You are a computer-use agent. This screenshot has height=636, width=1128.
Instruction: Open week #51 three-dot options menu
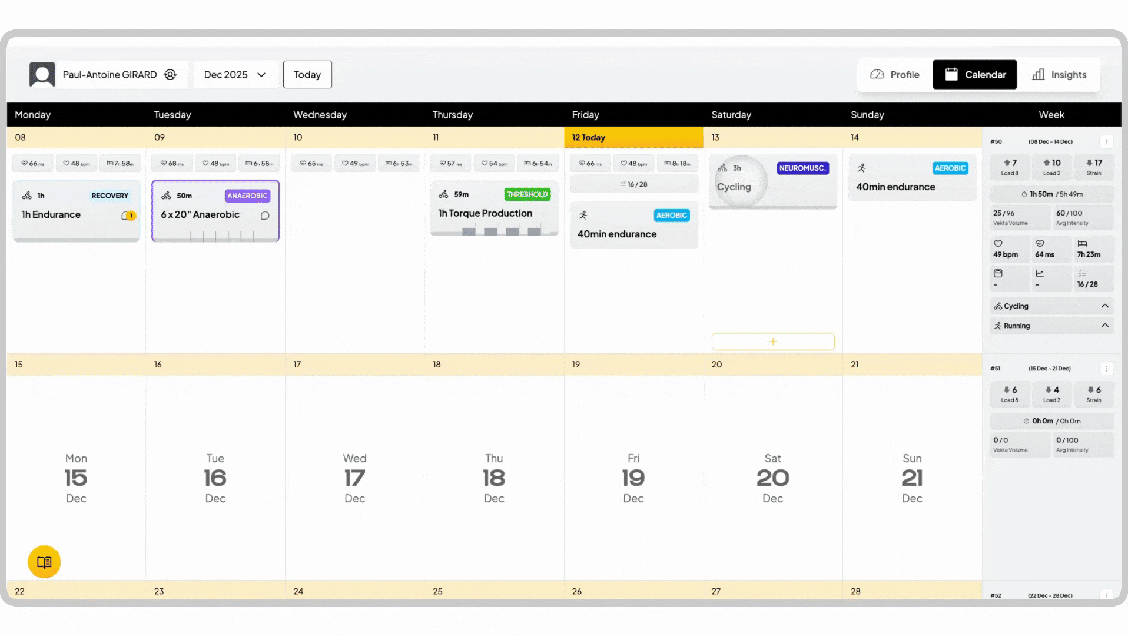coord(1106,369)
